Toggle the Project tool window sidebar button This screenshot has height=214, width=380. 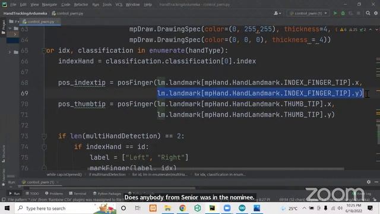click(3, 27)
